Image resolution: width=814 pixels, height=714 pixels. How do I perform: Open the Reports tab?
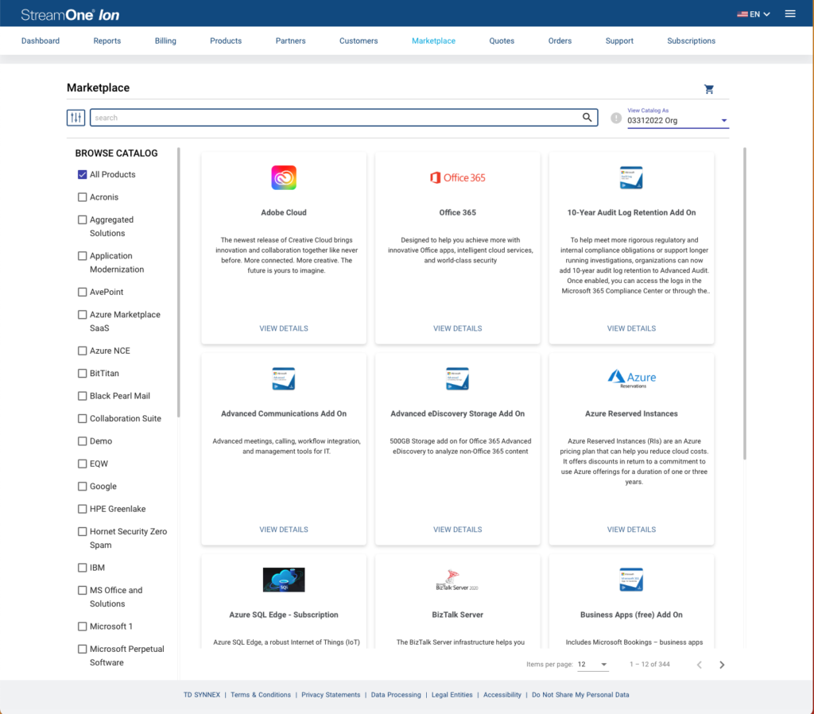tap(107, 41)
